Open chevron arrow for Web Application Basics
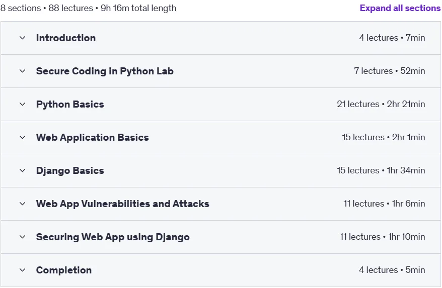The height and width of the screenshot is (288, 442). coord(22,137)
